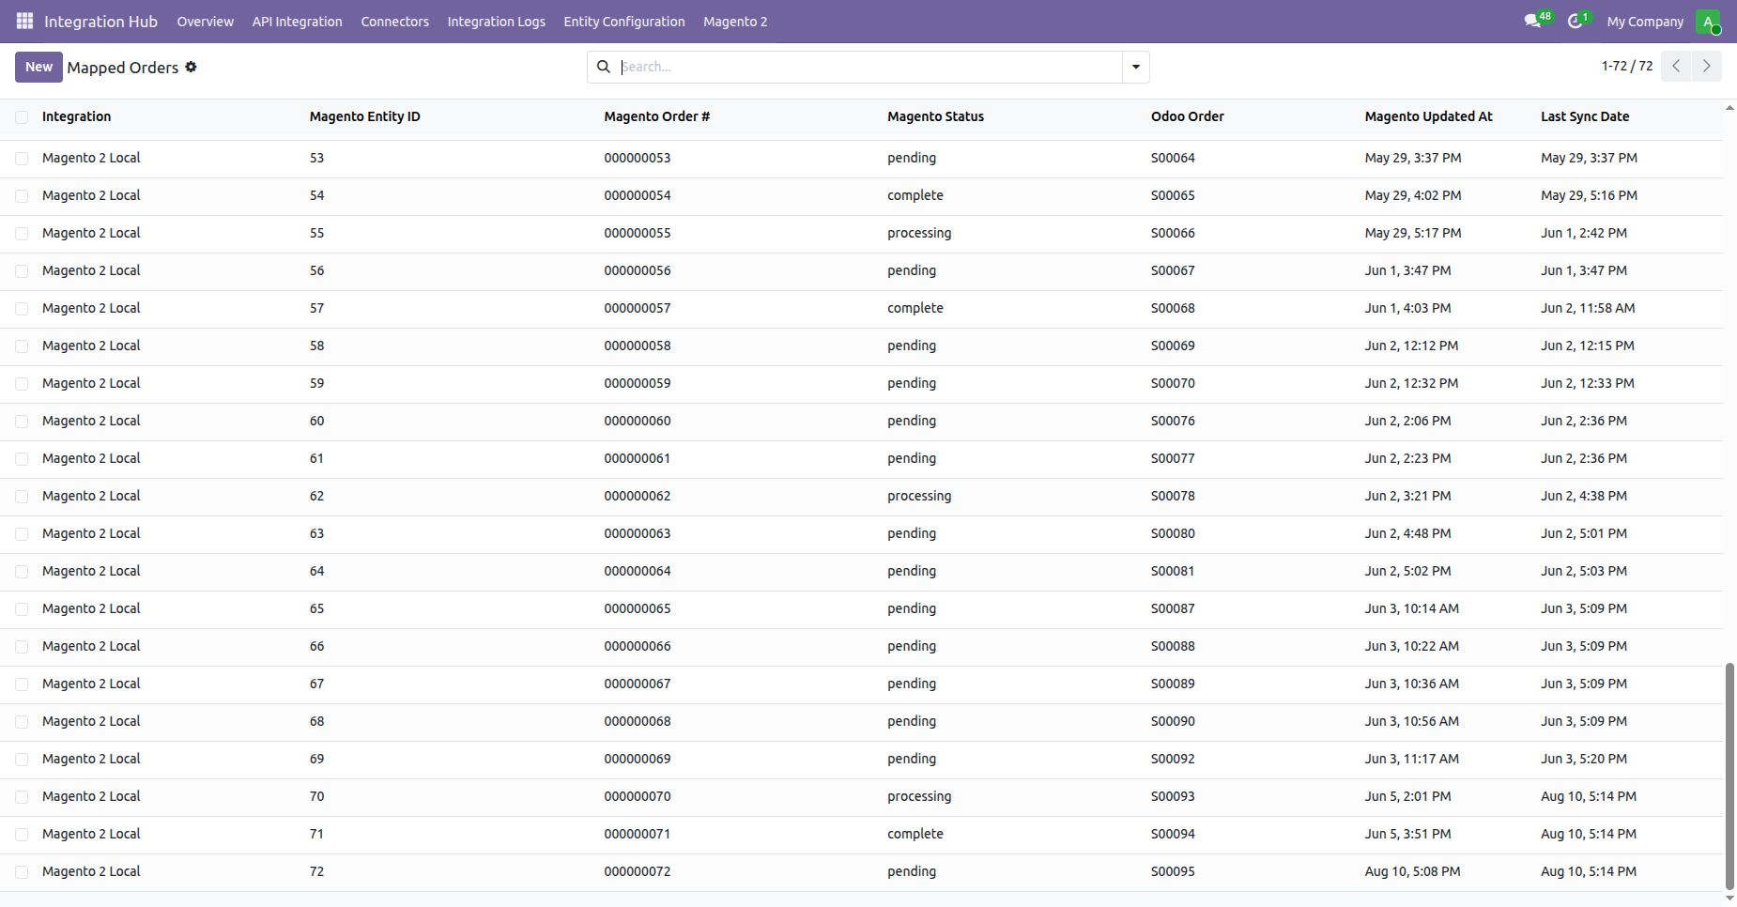Open the order 000000055 cell
The width and height of the screenshot is (1737, 907).
click(638, 233)
